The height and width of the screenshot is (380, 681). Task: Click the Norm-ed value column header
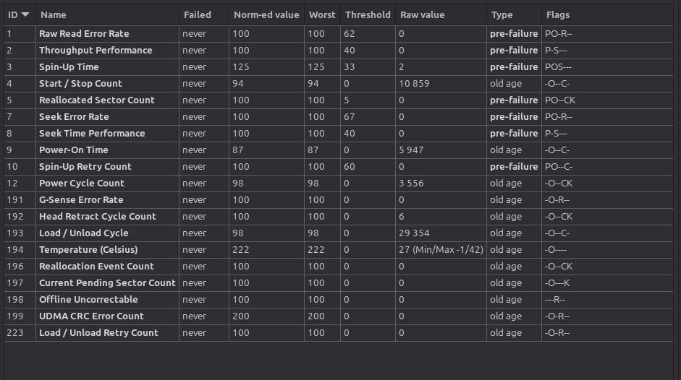tap(266, 14)
